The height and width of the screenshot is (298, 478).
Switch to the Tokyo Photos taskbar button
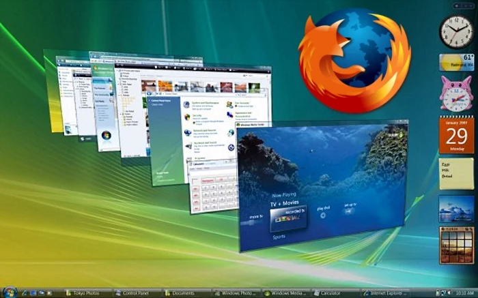88,293
